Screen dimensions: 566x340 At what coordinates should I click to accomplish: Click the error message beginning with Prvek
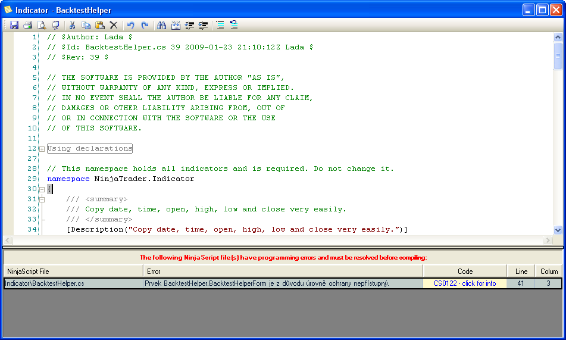pyautogui.click(x=267, y=283)
